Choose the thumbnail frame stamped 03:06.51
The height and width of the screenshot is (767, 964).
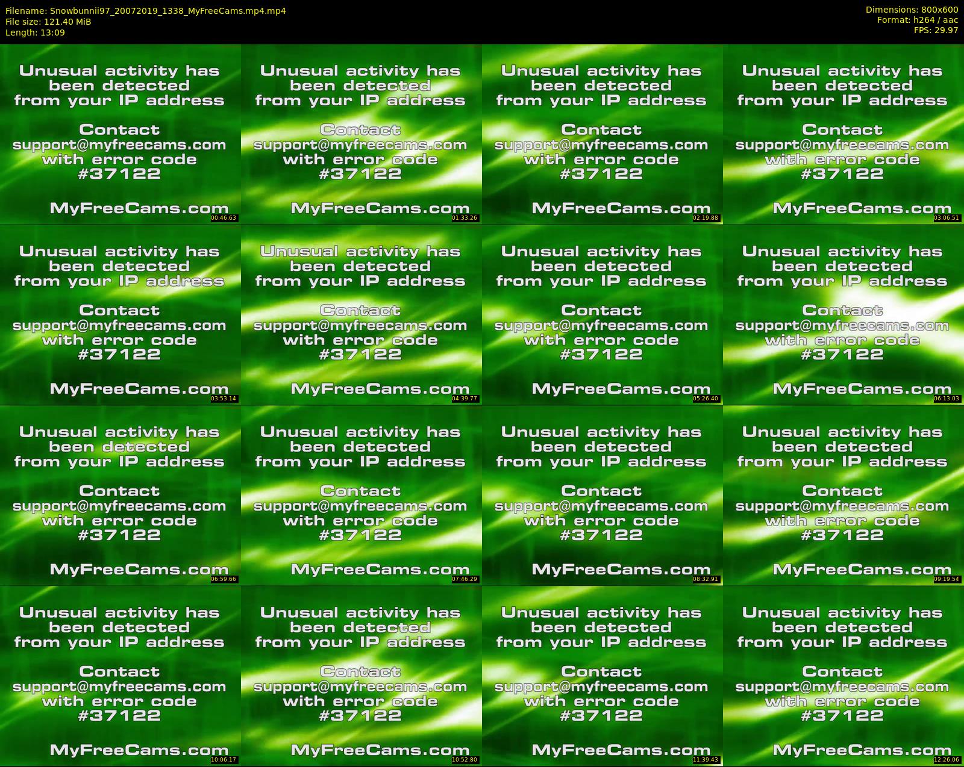(x=843, y=134)
